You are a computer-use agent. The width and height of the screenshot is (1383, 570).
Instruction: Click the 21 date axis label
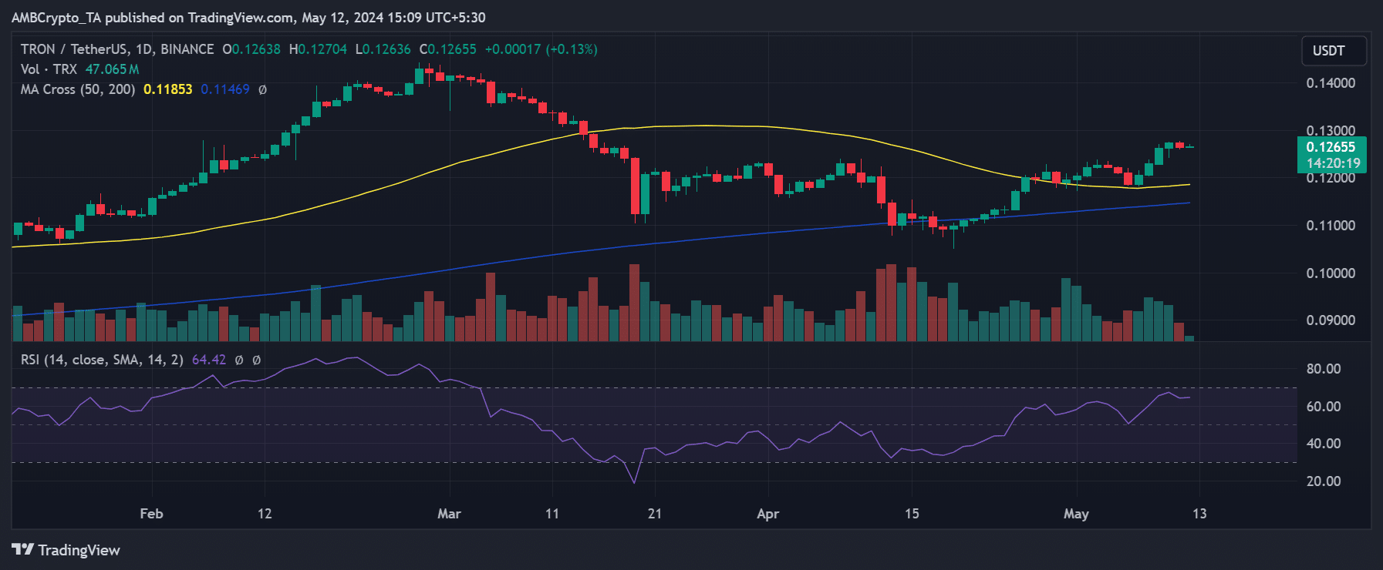click(x=654, y=514)
